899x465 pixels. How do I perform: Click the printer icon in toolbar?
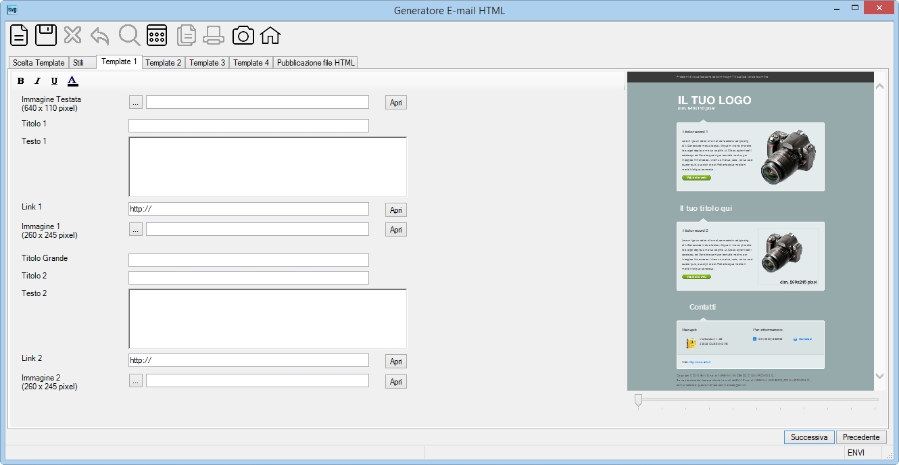[214, 35]
